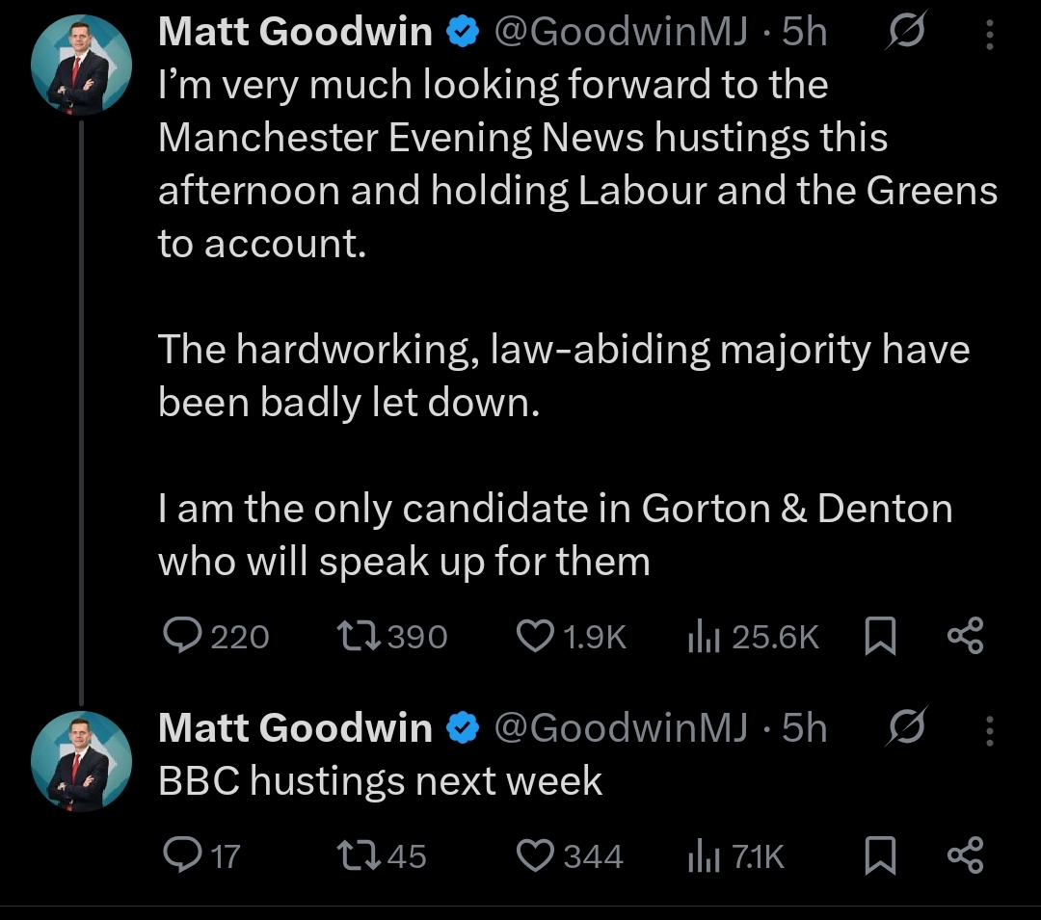Bookmark the Manchester Evening News hustings tweet
The image size is (1041, 920).
(880, 636)
